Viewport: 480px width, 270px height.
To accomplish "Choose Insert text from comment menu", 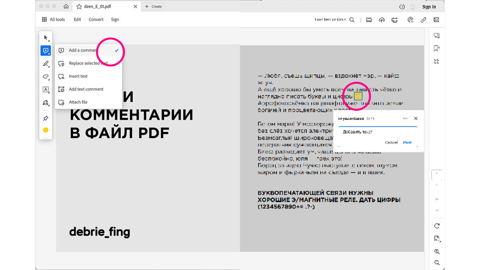I will pos(78,76).
